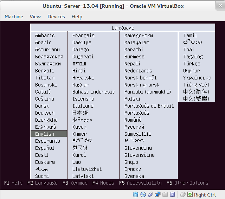
Task: Select Norsk bokmål language
Action: pyautogui.click(x=140, y=77)
